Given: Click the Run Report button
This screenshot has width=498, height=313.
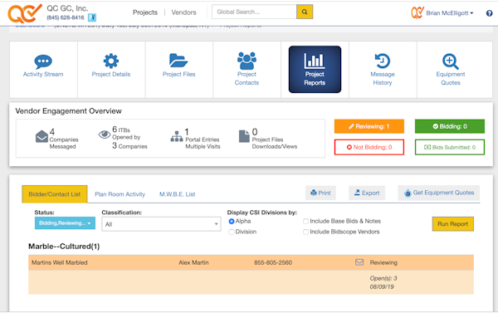Looking at the screenshot, I should coord(453,224).
